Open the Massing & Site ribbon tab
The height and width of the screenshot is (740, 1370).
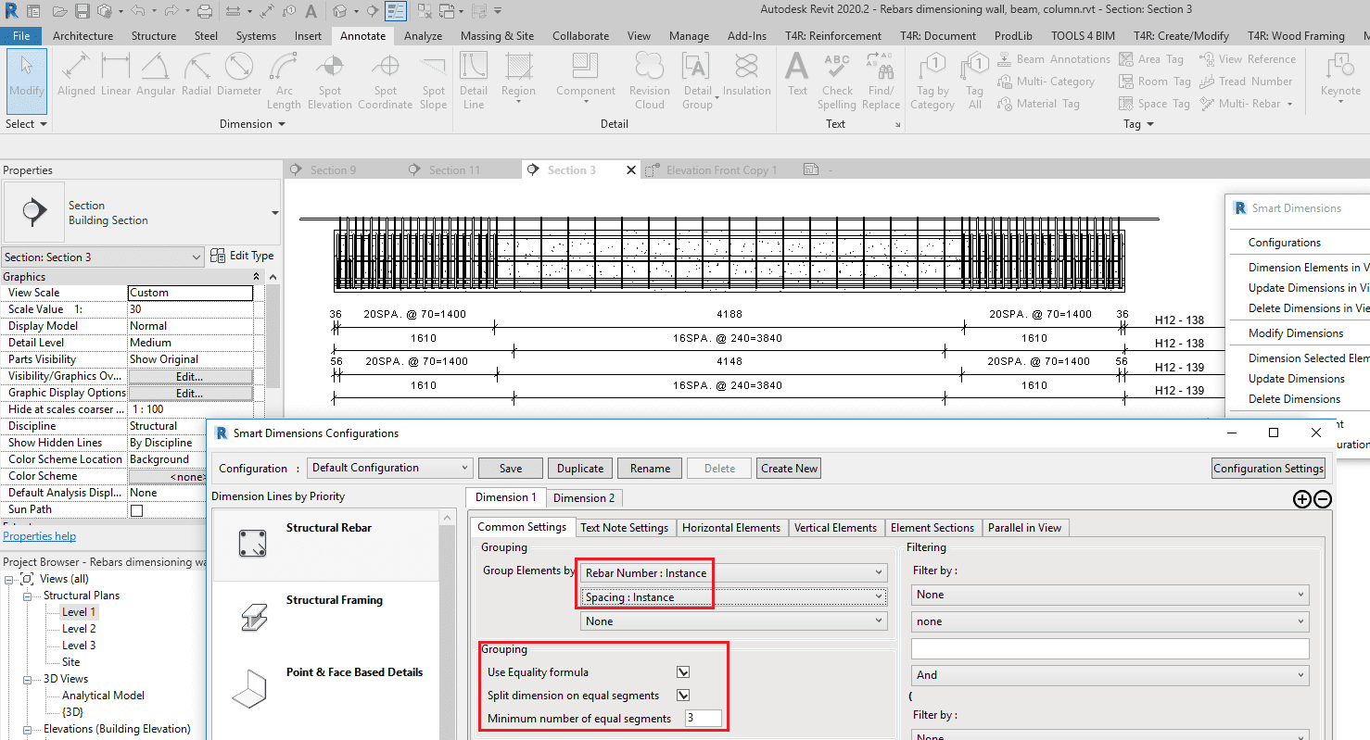[x=497, y=36]
